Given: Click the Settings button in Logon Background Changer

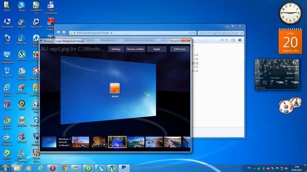Looking at the screenshot, I should tap(116, 49).
